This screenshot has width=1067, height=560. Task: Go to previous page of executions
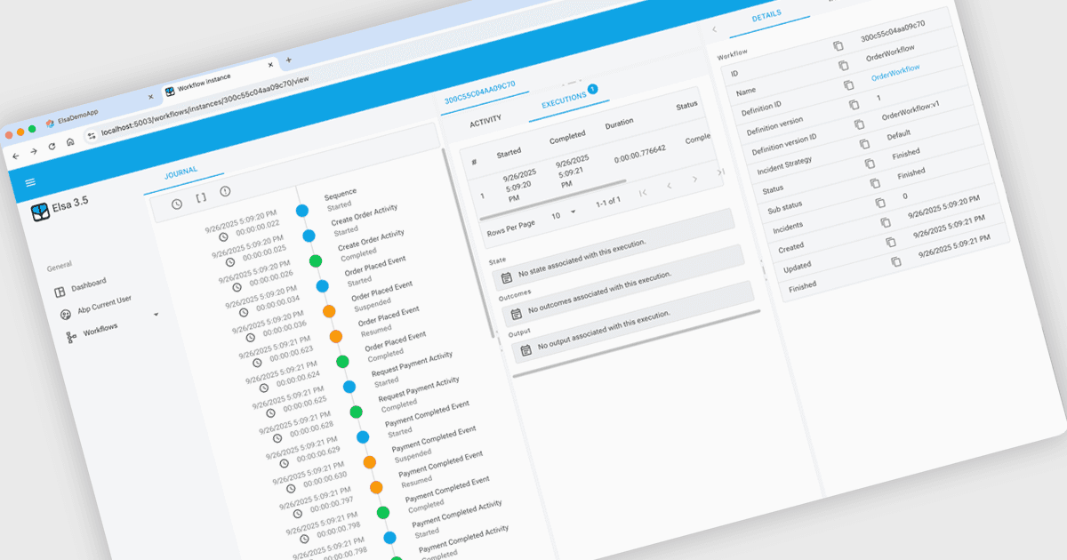pos(669,185)
